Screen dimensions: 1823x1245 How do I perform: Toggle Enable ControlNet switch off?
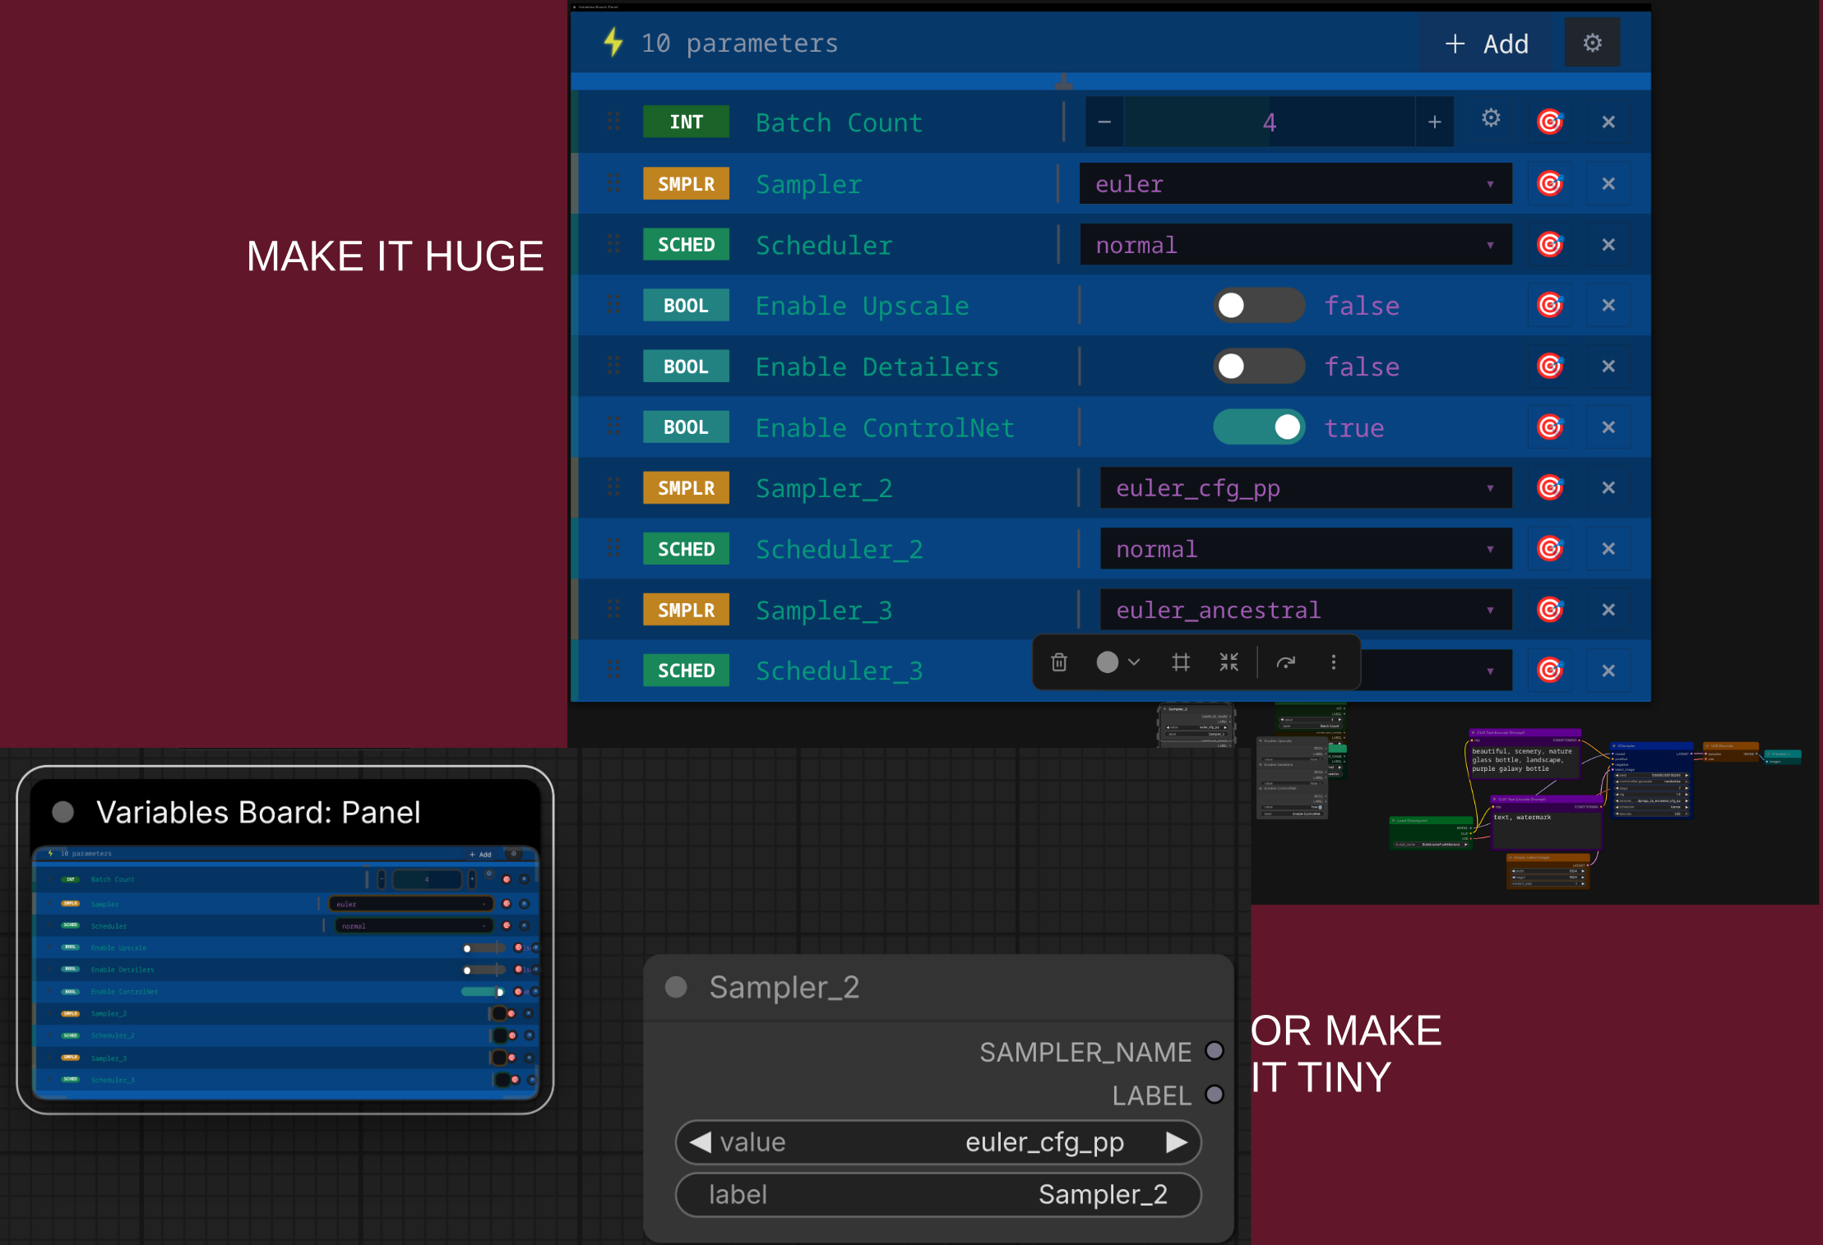click(x=1259, y=427)
